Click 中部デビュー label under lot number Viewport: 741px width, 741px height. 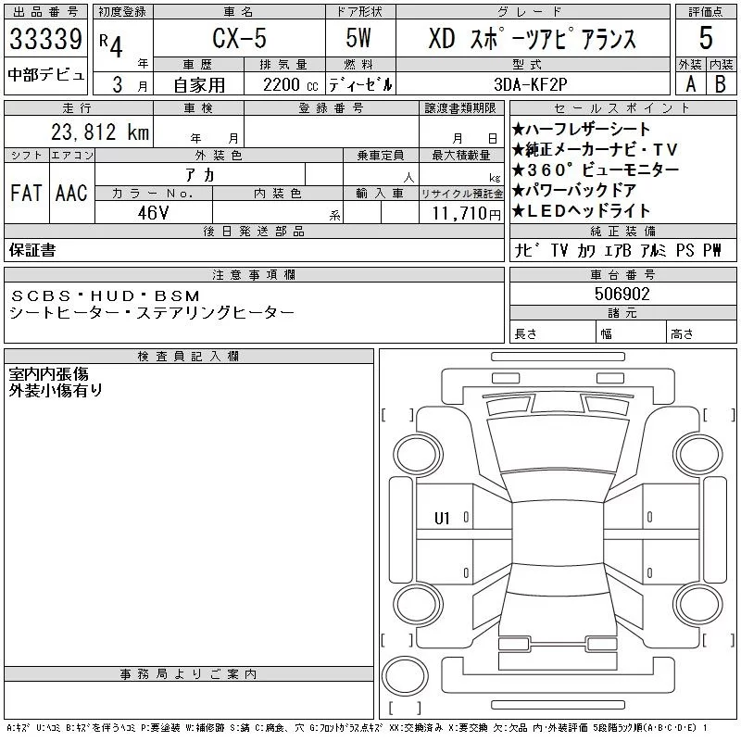[45, 75]
